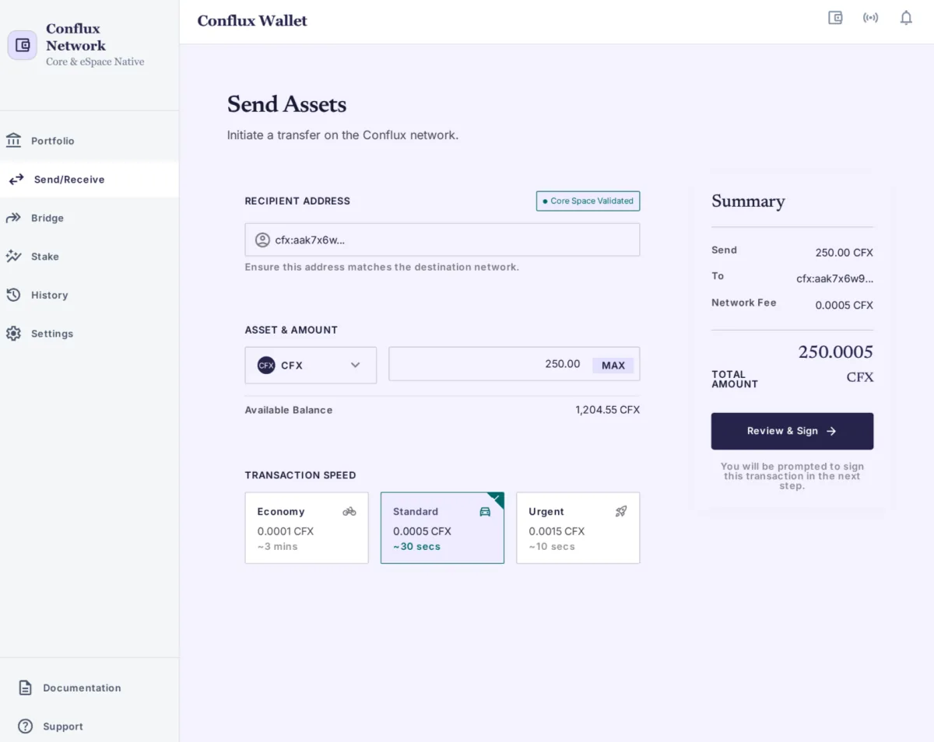Select the Standard transaction speed card
Image resolution: width=934 pixels, height=742 pixels.
[442, 528]
